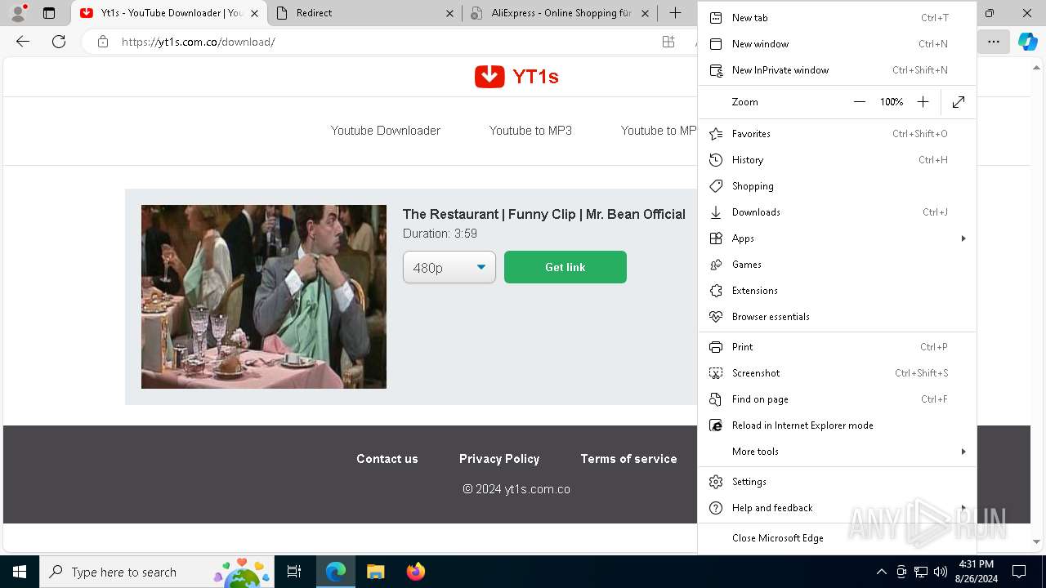Open the Shopping menu entry

pos(837,186)
